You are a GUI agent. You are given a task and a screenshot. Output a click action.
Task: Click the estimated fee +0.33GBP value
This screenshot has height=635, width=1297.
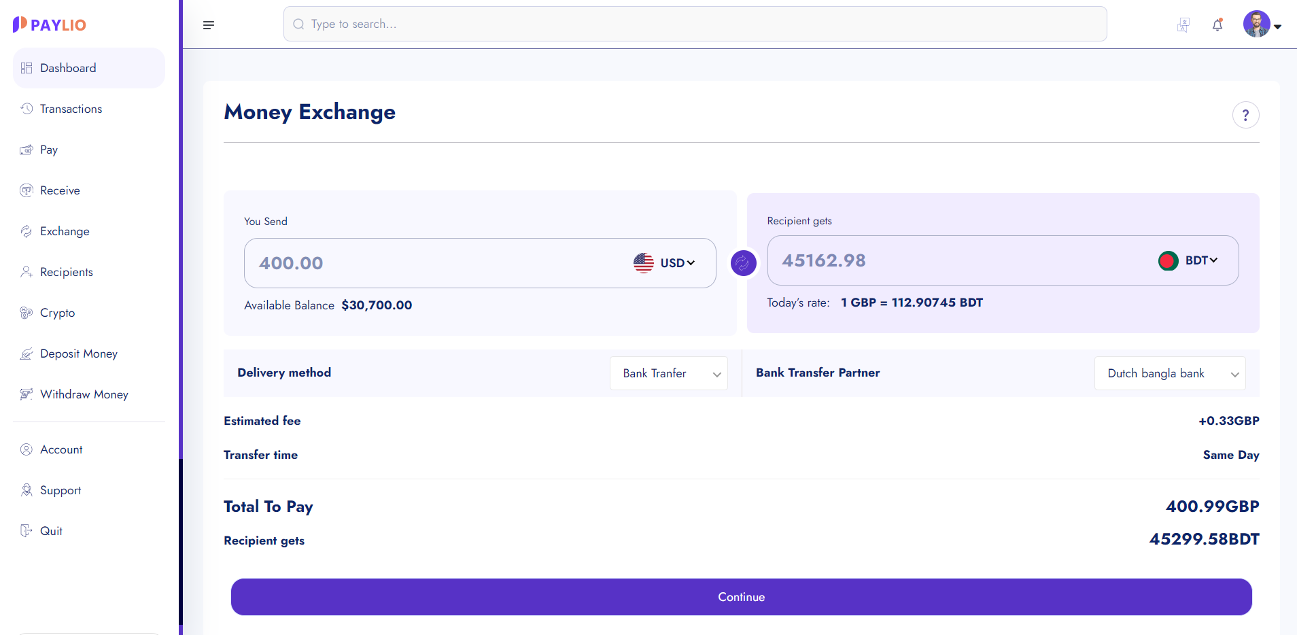click(1229, 421)
